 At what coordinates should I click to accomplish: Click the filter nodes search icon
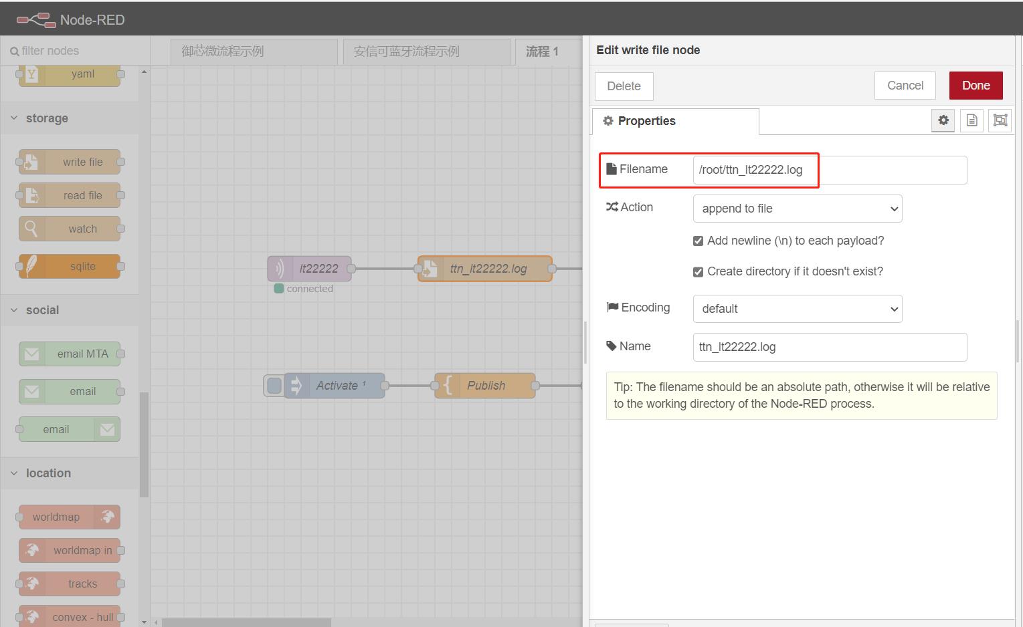point(15,51)
